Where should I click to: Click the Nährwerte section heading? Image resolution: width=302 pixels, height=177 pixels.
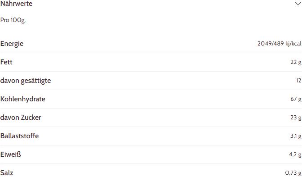click(x=16, y=4)
